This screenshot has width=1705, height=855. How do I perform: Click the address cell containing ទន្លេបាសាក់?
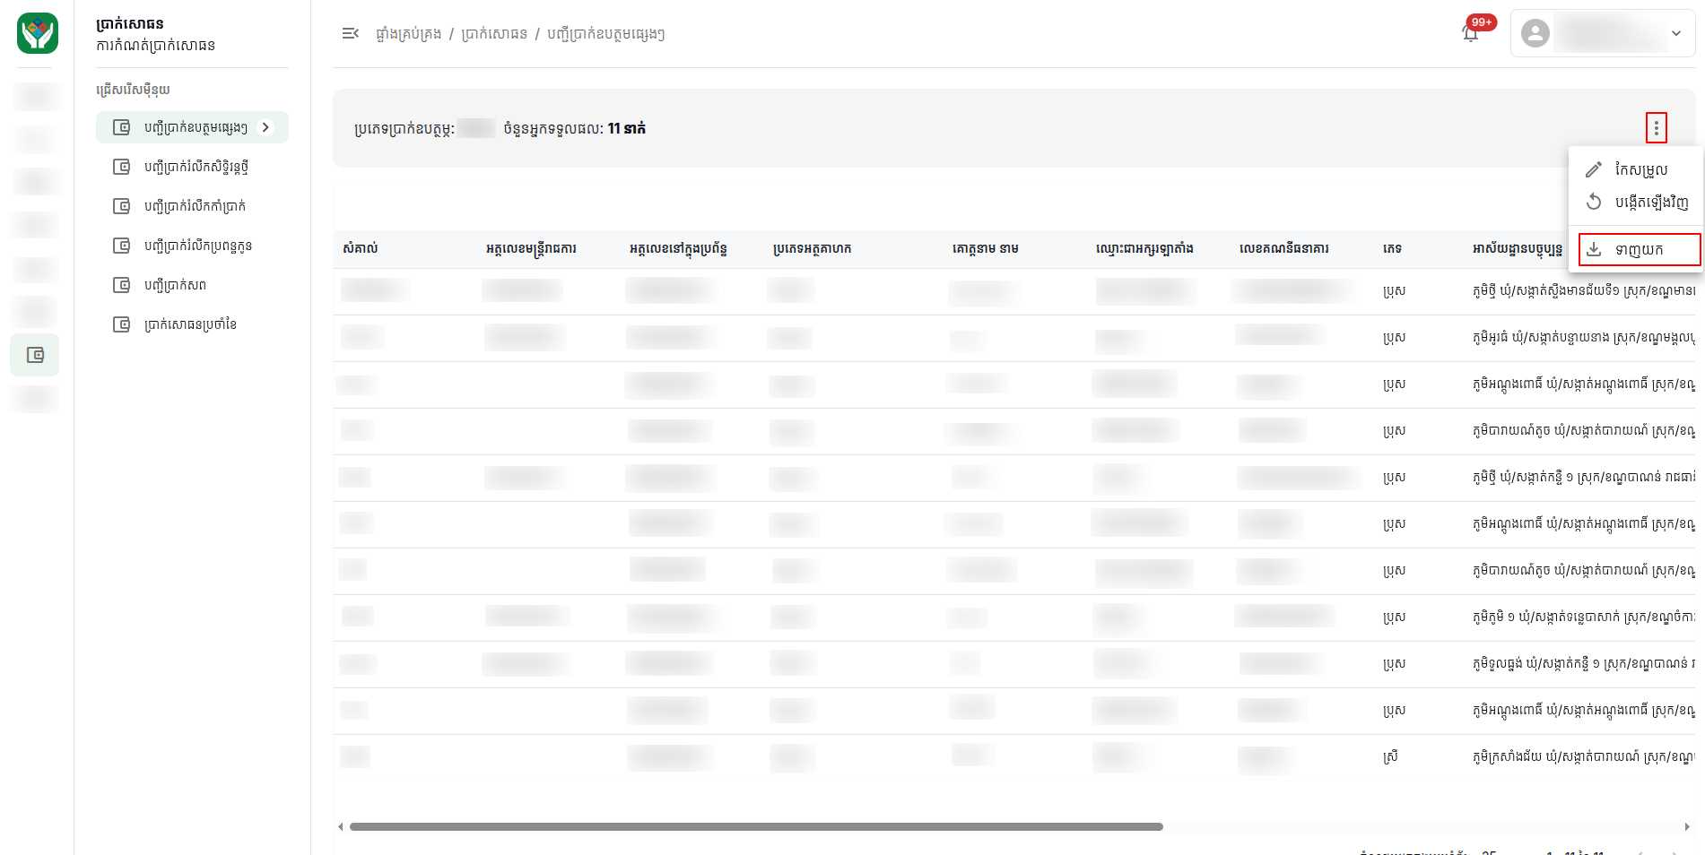click(1584, 617)
